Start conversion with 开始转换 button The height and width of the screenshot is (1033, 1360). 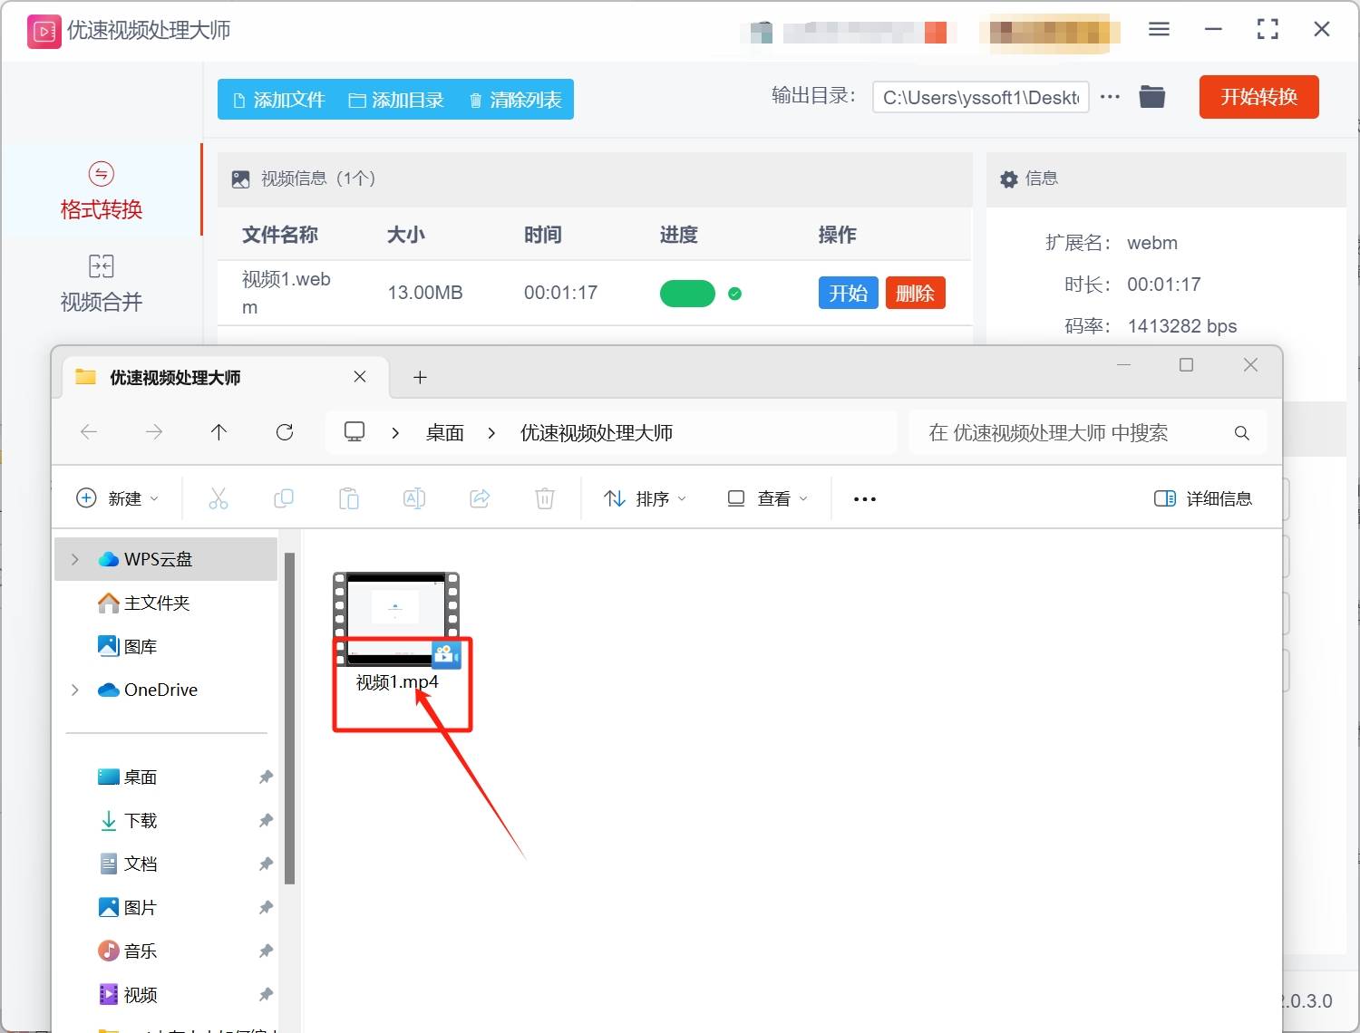tap(1258, 97)
